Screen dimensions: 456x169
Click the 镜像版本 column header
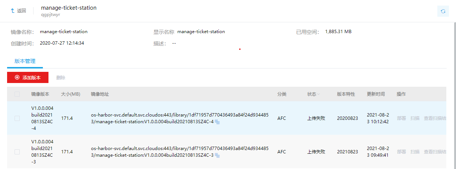[40, 94]
